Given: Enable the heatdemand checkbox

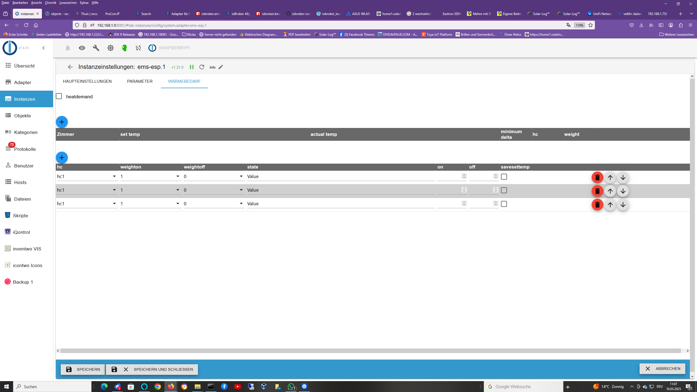Looking at the screenshot, I should (x=59, y=96).
